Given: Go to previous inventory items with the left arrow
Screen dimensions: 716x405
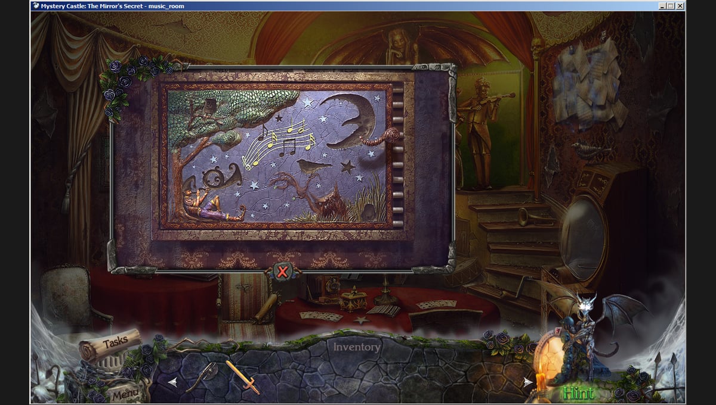Looking at the screenshot, I should pyautogui.click(x=172, y=382).
